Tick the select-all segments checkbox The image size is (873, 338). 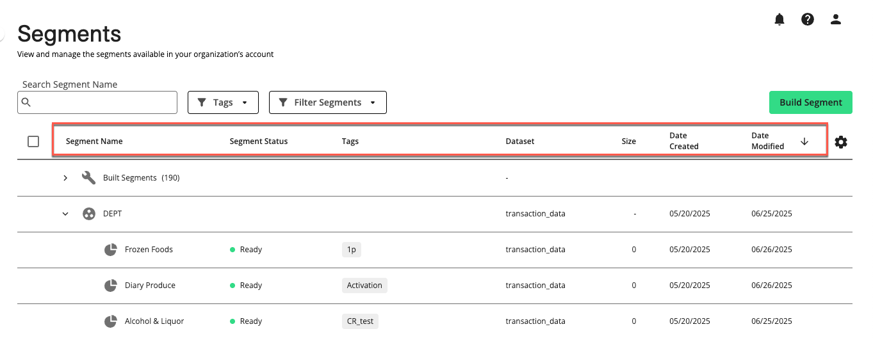(x=33, y=141)
